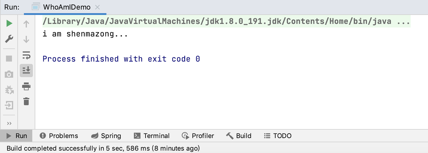
Task: Jump up the stack trace with up arrow
Action: tap(26, 24)
